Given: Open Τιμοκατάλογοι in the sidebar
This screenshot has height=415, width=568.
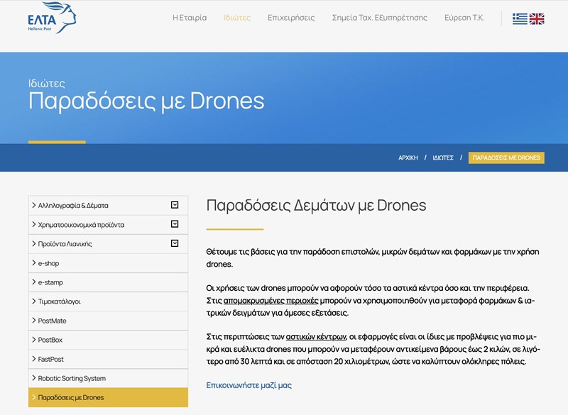Looking at the screenshot, I should (59, 301).
